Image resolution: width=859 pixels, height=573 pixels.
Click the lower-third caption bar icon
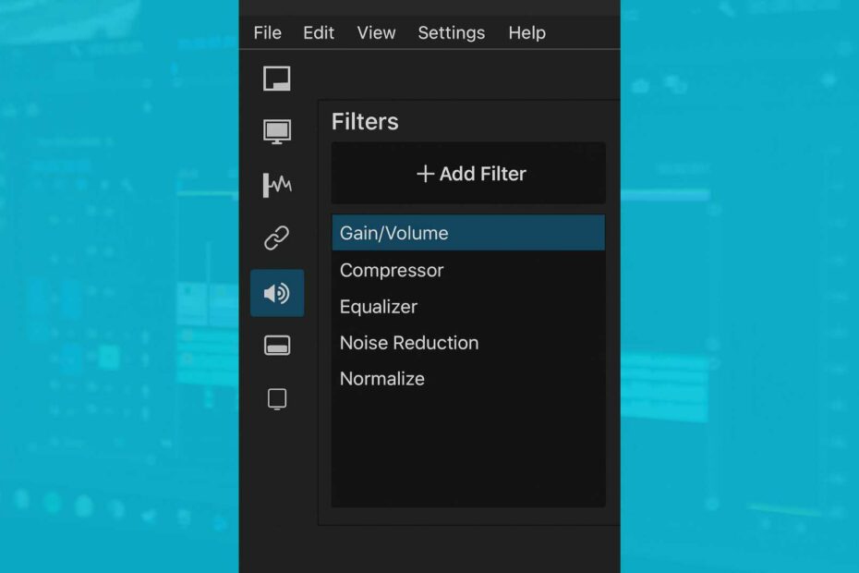point(277,346)
